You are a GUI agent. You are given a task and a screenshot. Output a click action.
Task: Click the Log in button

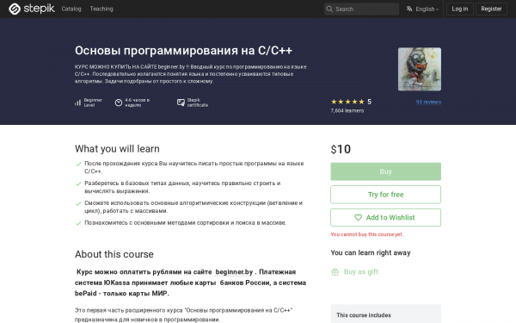(x=460, y=9)
